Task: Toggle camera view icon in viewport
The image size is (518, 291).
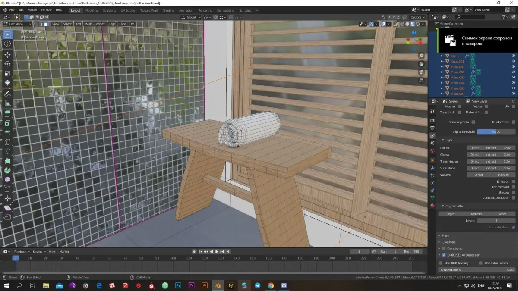Action: [x=421, y=72]
